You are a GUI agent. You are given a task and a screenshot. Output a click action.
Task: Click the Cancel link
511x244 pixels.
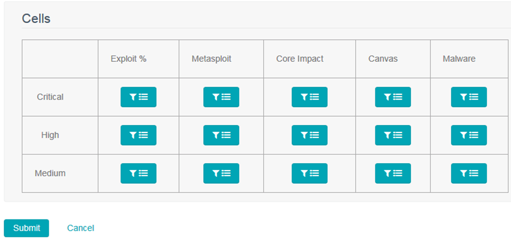80,228
